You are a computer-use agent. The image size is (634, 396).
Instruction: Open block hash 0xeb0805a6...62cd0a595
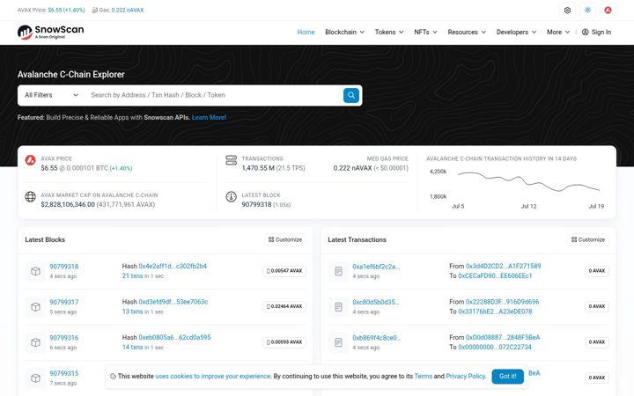click(x=174, y=337)
